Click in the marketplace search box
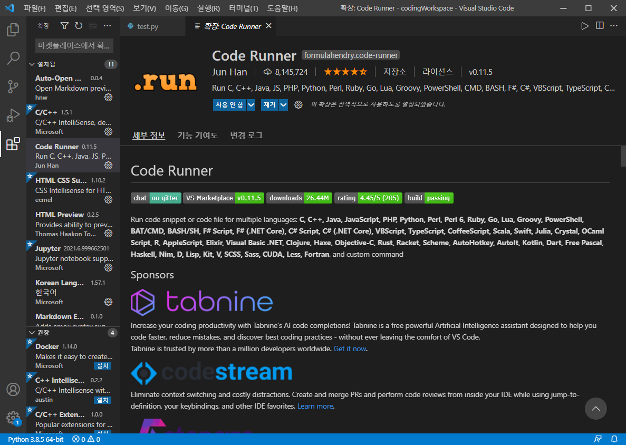 click(74, 45)
